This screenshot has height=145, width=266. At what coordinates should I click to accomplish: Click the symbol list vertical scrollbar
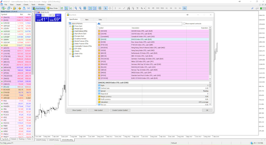210,53
